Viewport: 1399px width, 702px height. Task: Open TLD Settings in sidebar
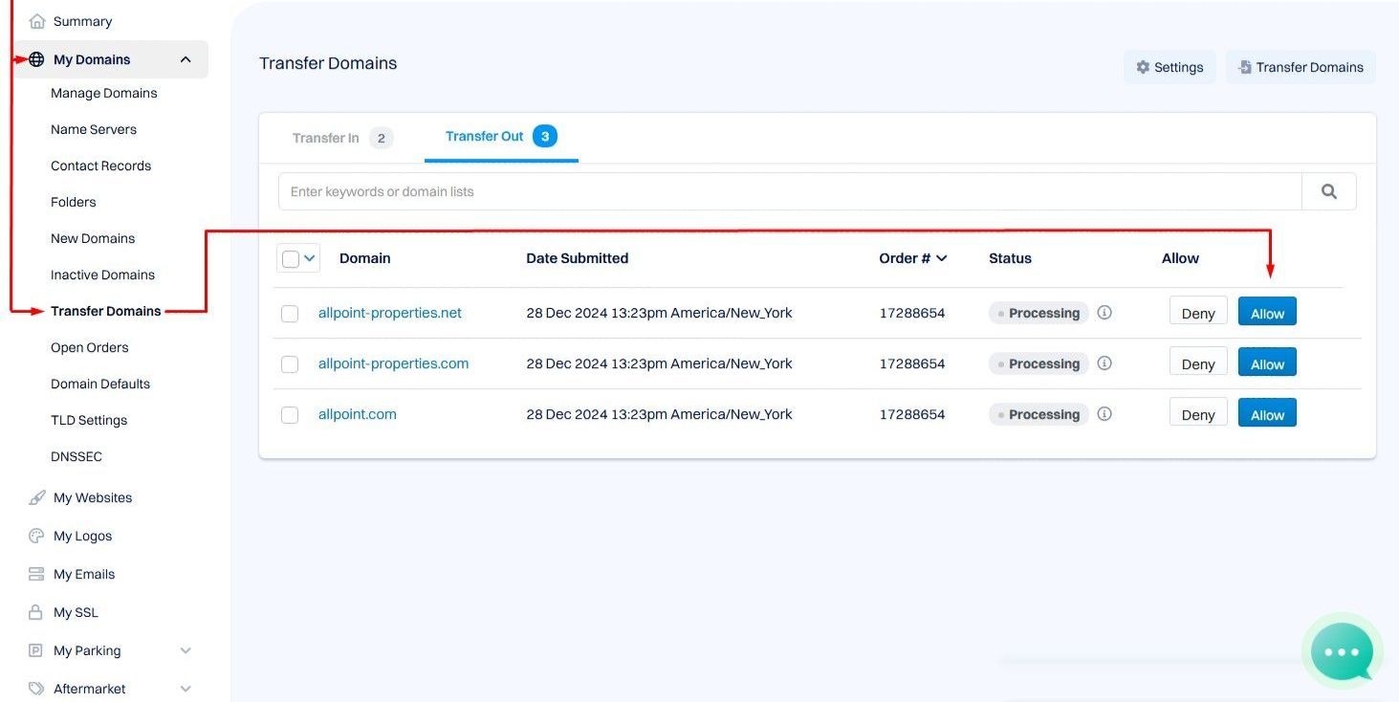pos(89,420)
